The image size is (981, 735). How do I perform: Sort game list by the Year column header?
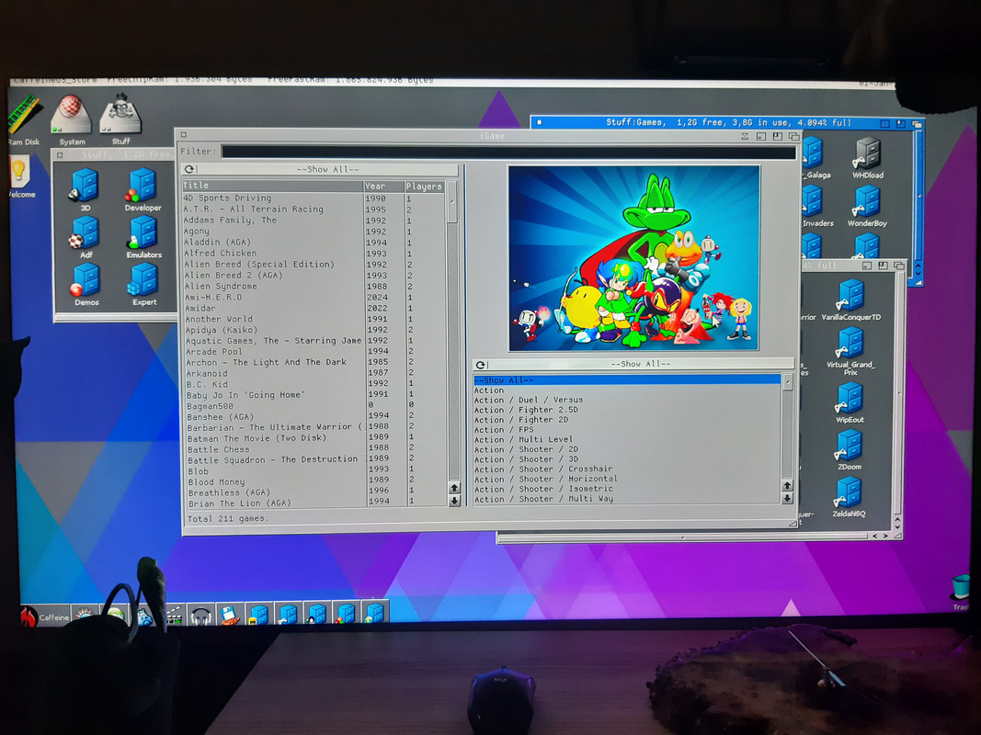click(382, 187)
